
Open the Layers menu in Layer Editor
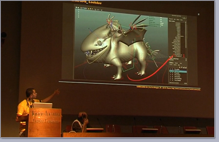(171, 65)
